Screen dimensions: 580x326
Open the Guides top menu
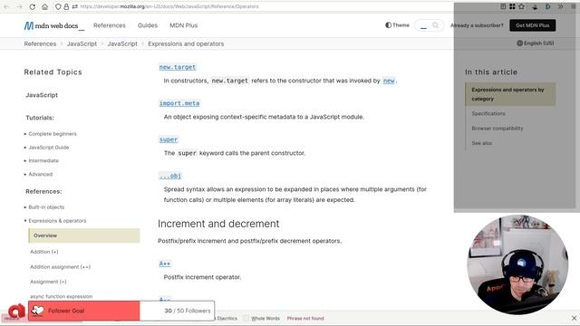pos(148,25)
